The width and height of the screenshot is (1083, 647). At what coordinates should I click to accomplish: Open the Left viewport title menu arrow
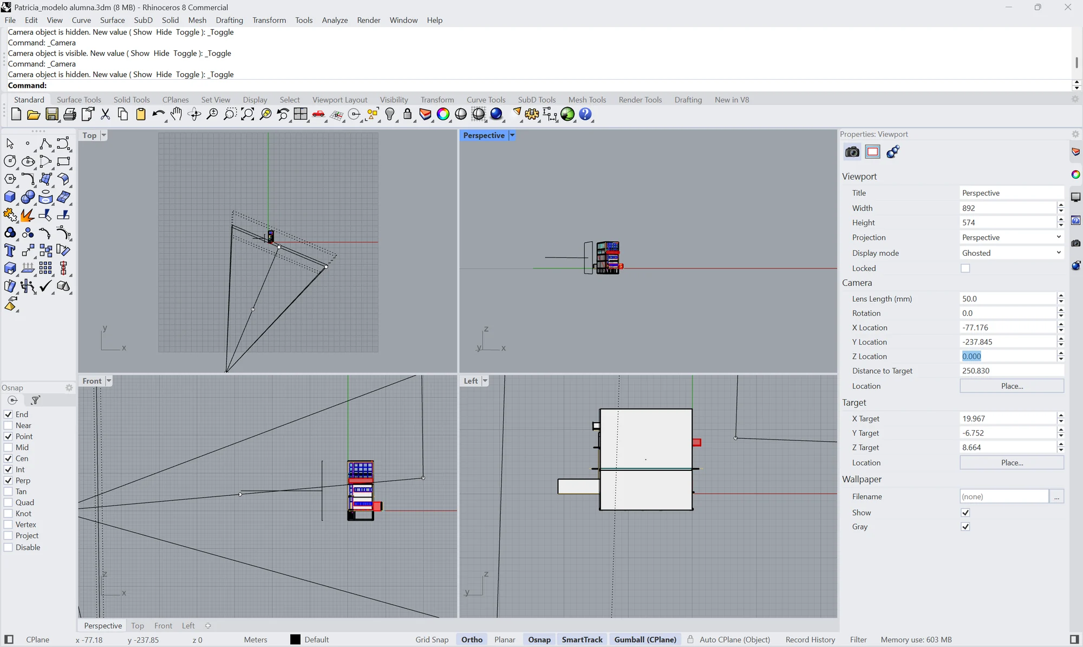[x=485, y=381]
